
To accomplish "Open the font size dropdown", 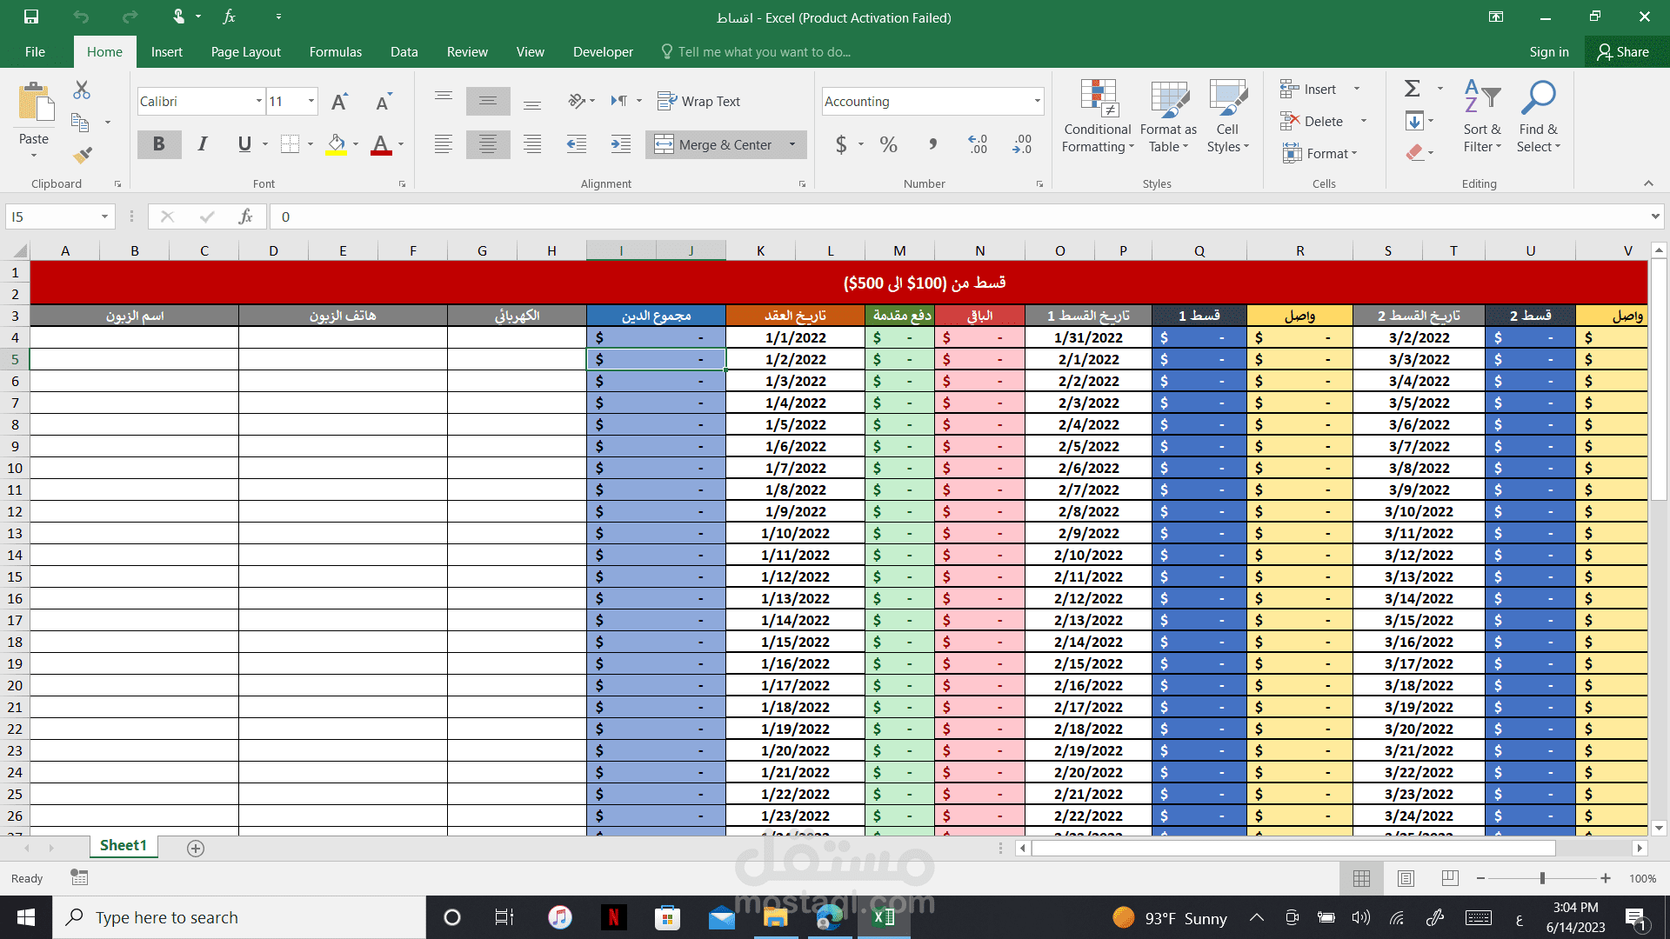I will (311, 102).
